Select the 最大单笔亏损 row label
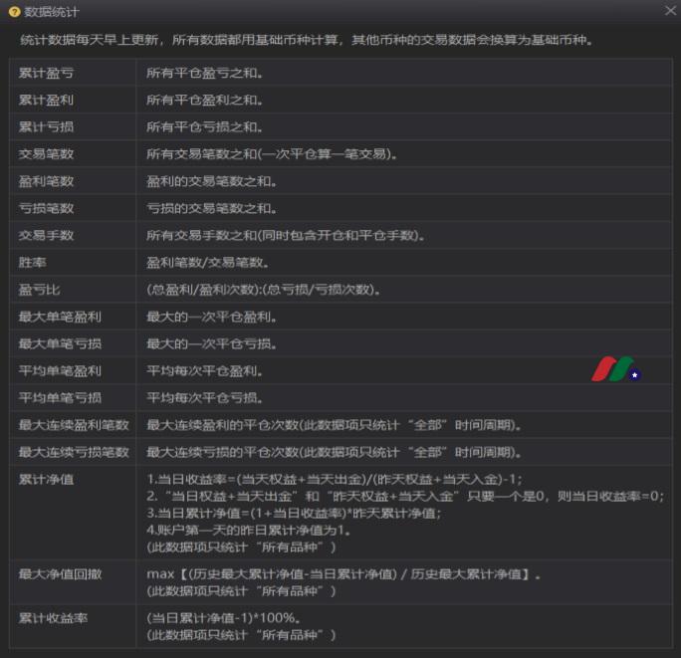 click(60, 343)
